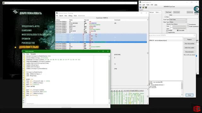This screenshot has height=113, width=202.
Task: Select ДОПОЛНИТЕЛЬНО in game menu
Action: coord(29,47)
